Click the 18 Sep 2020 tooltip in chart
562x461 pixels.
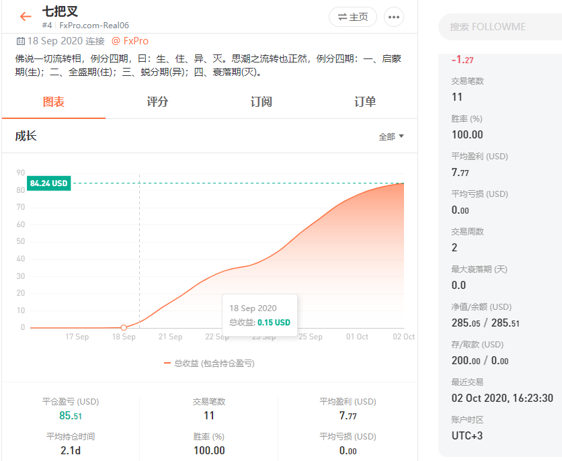click(x=260, y=315)
